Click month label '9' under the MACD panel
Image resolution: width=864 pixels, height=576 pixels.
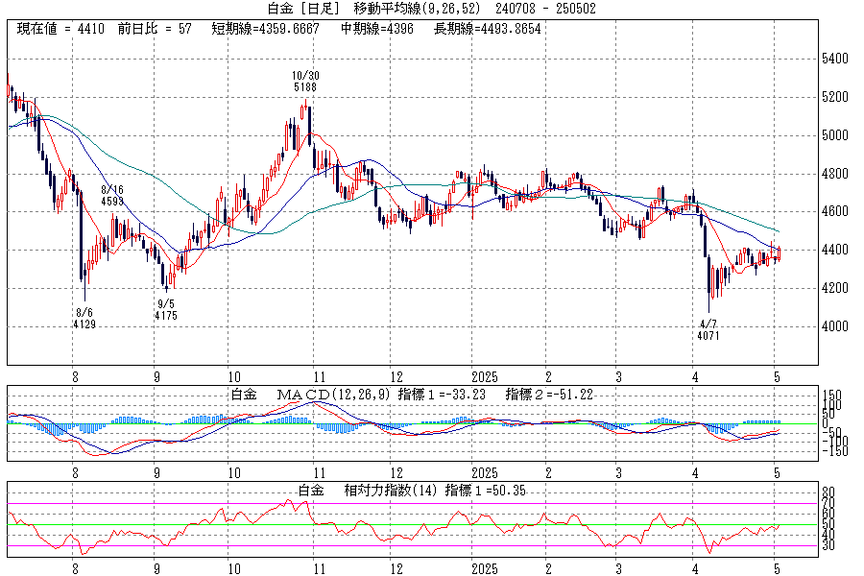[x=157, y=473]
